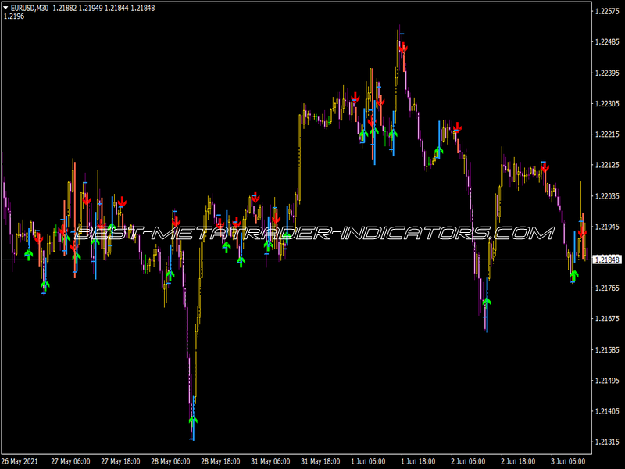Click the 1.21495 price axis label
The width and height of the screenshot is (625, 469).
[607, 381]
